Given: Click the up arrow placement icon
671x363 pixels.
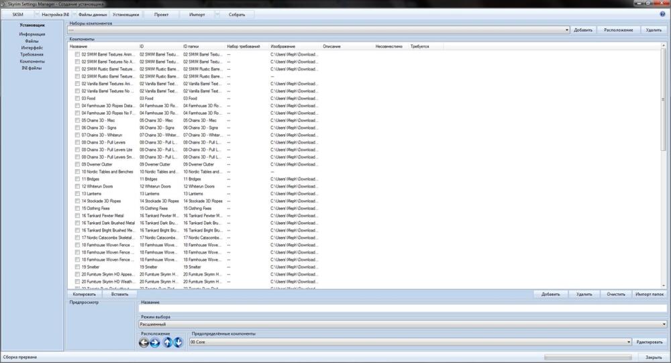Looking at the screenshot, I should (x=167, y=342).
